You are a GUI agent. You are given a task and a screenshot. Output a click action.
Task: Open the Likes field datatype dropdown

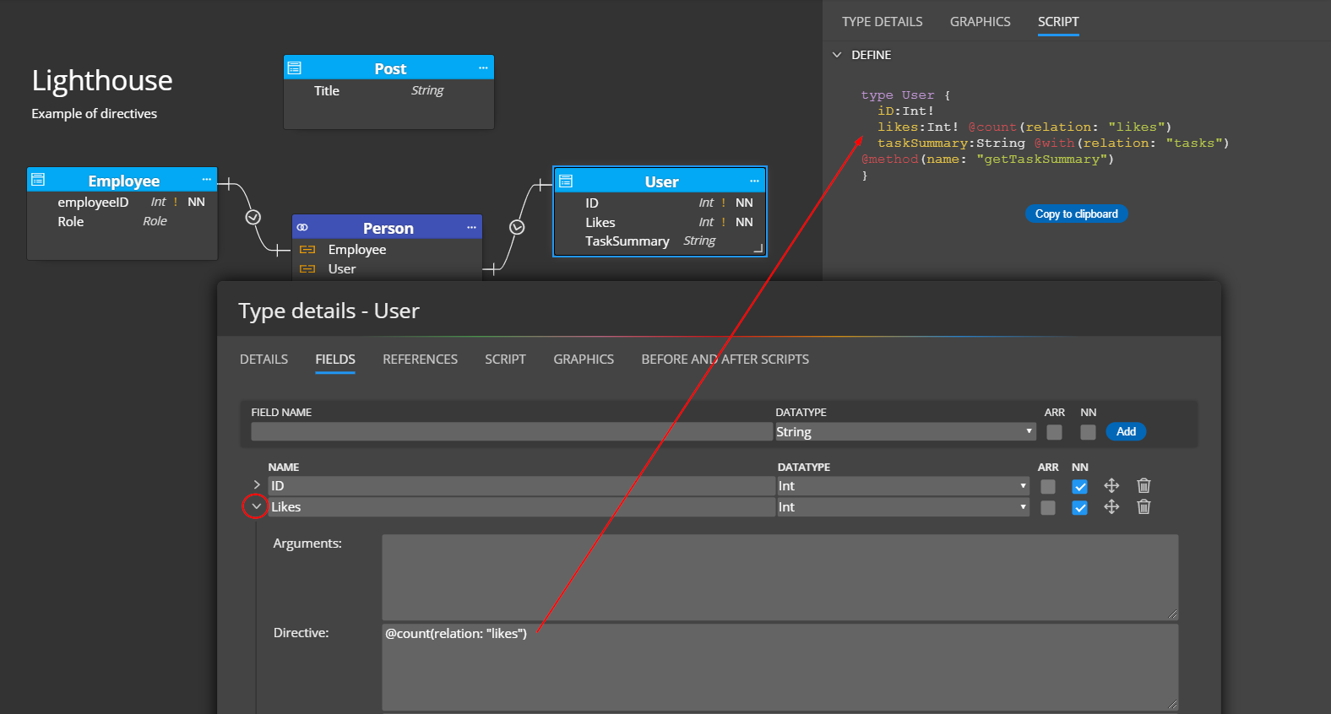click(x=903, y=507)
